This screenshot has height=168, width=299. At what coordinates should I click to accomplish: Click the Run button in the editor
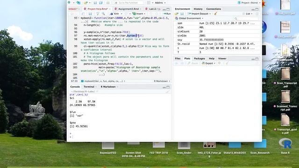(x=167, y=14)
